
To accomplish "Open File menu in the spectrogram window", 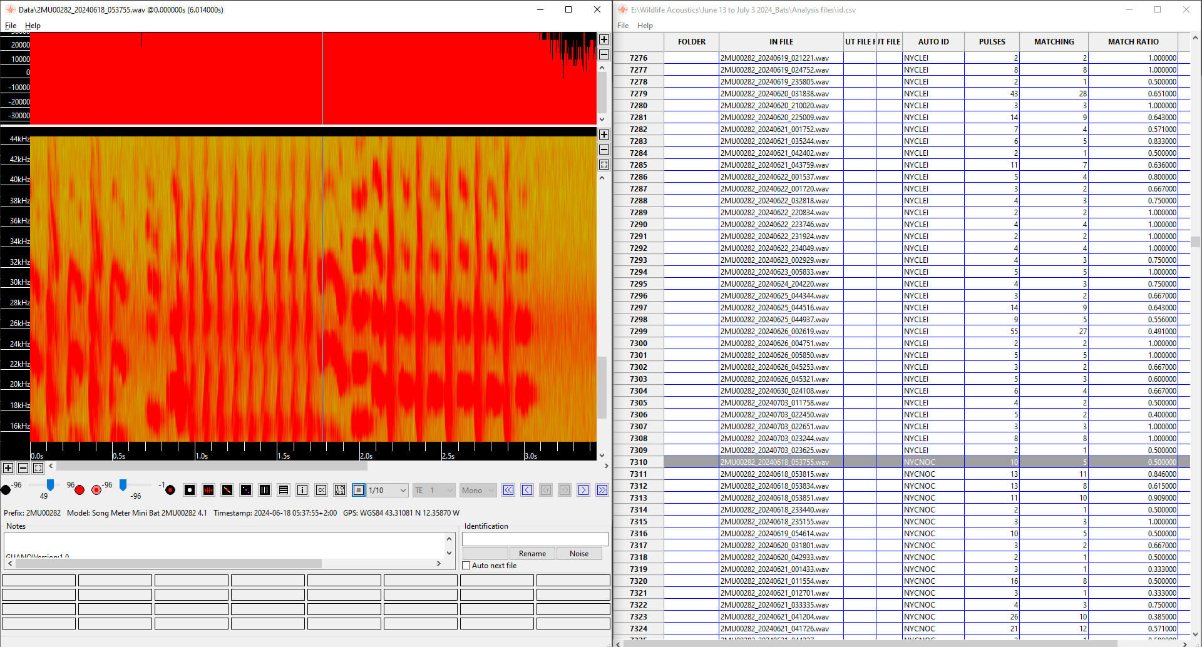I will click(11, 26).
